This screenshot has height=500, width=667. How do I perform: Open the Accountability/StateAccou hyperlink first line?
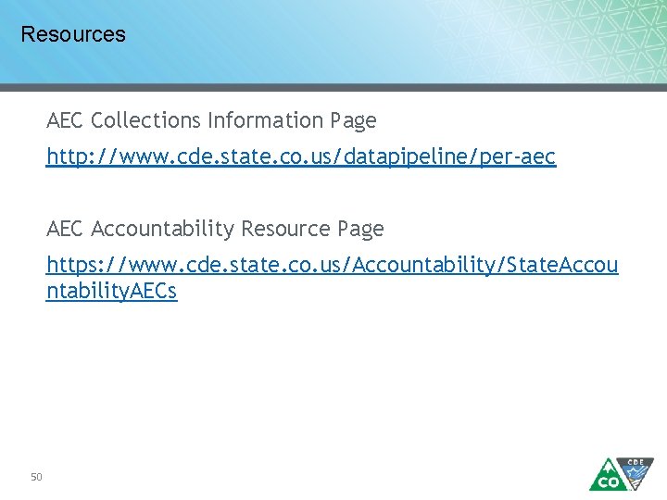tap(333, 265)
